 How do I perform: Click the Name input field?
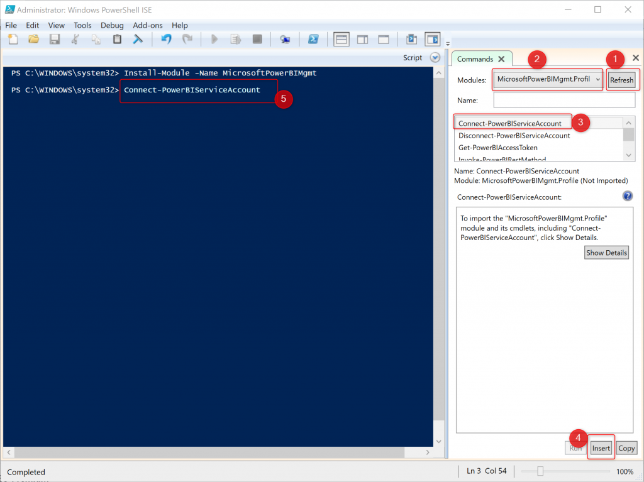coord(564,100)
